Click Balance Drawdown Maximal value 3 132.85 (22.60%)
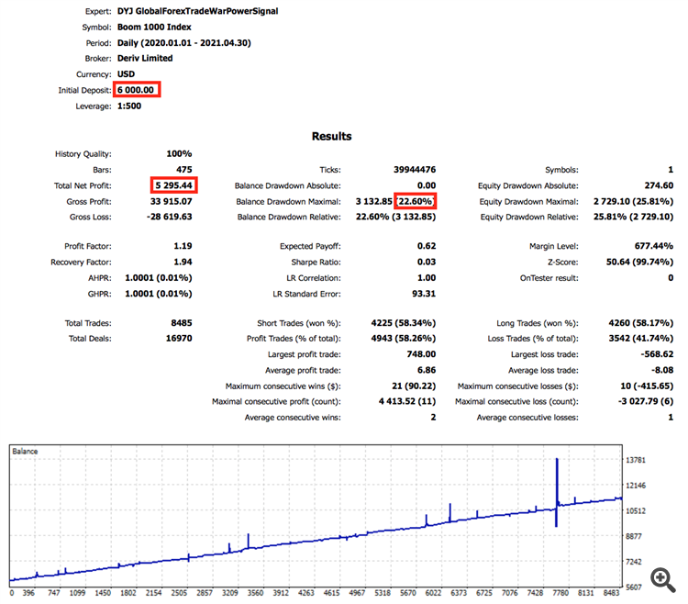Image resolution: width=688 pixels, height=604 pixels. point(395,201)
